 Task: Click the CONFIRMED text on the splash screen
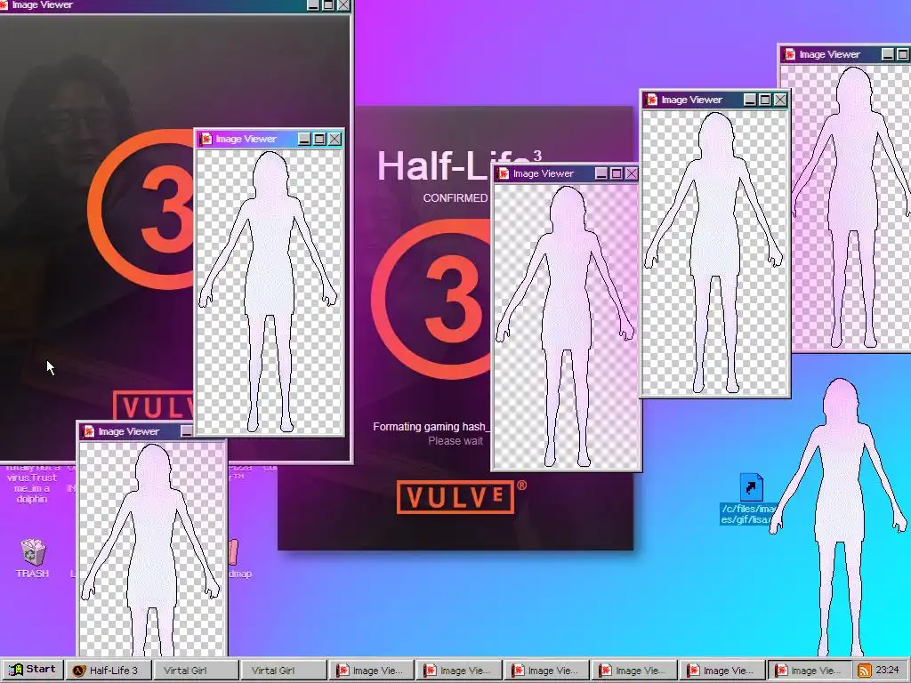455,198
